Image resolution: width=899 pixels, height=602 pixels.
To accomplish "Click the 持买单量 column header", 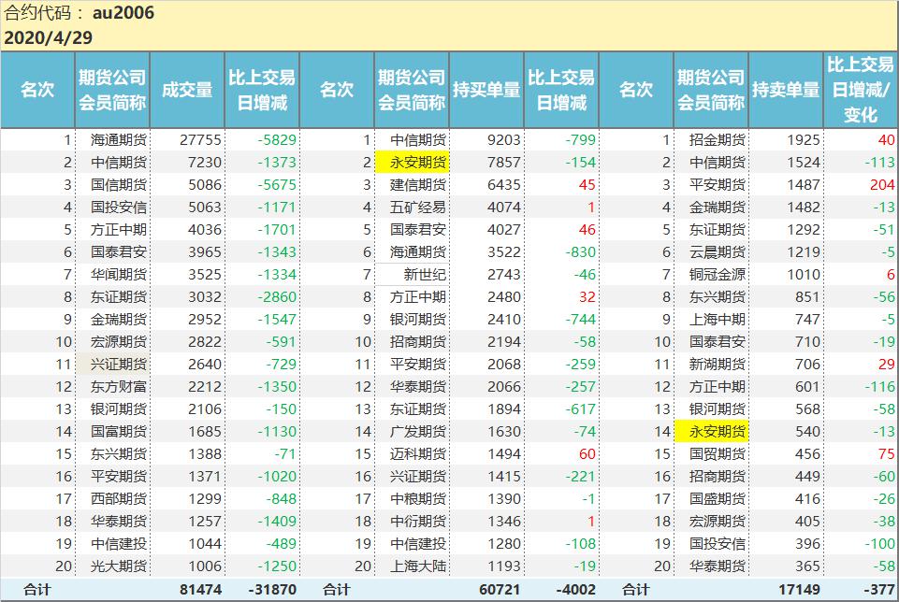I will pos(486,90).
